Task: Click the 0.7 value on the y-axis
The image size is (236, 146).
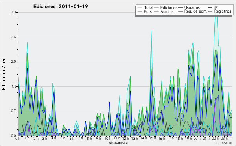Action: click(13, 111)
